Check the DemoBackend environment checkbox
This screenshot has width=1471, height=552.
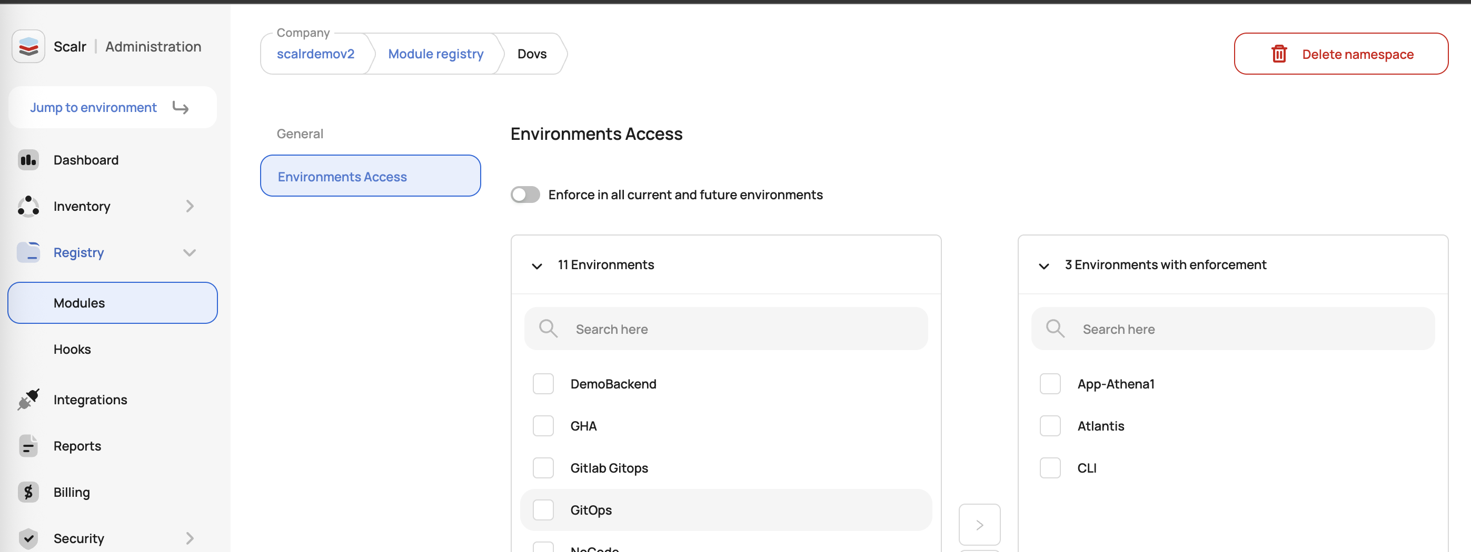click(x=543, y=384)
